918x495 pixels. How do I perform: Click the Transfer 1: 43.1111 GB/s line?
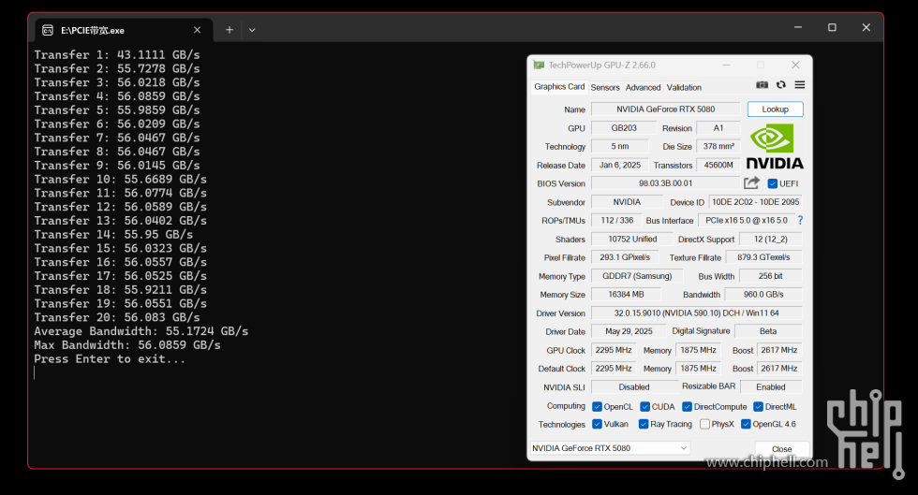[x=117, y=55]
